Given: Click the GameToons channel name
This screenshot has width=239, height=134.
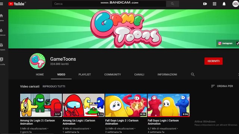Looking at the screenshot, I should [x=63, y=59].
